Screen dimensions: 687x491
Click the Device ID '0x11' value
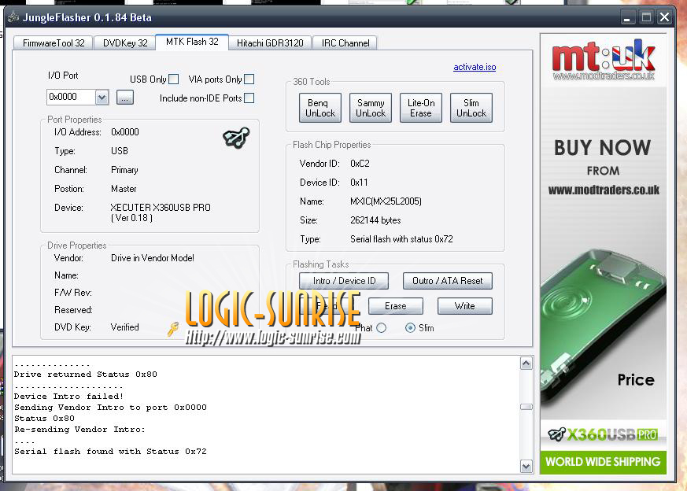[x=359, y=183]
